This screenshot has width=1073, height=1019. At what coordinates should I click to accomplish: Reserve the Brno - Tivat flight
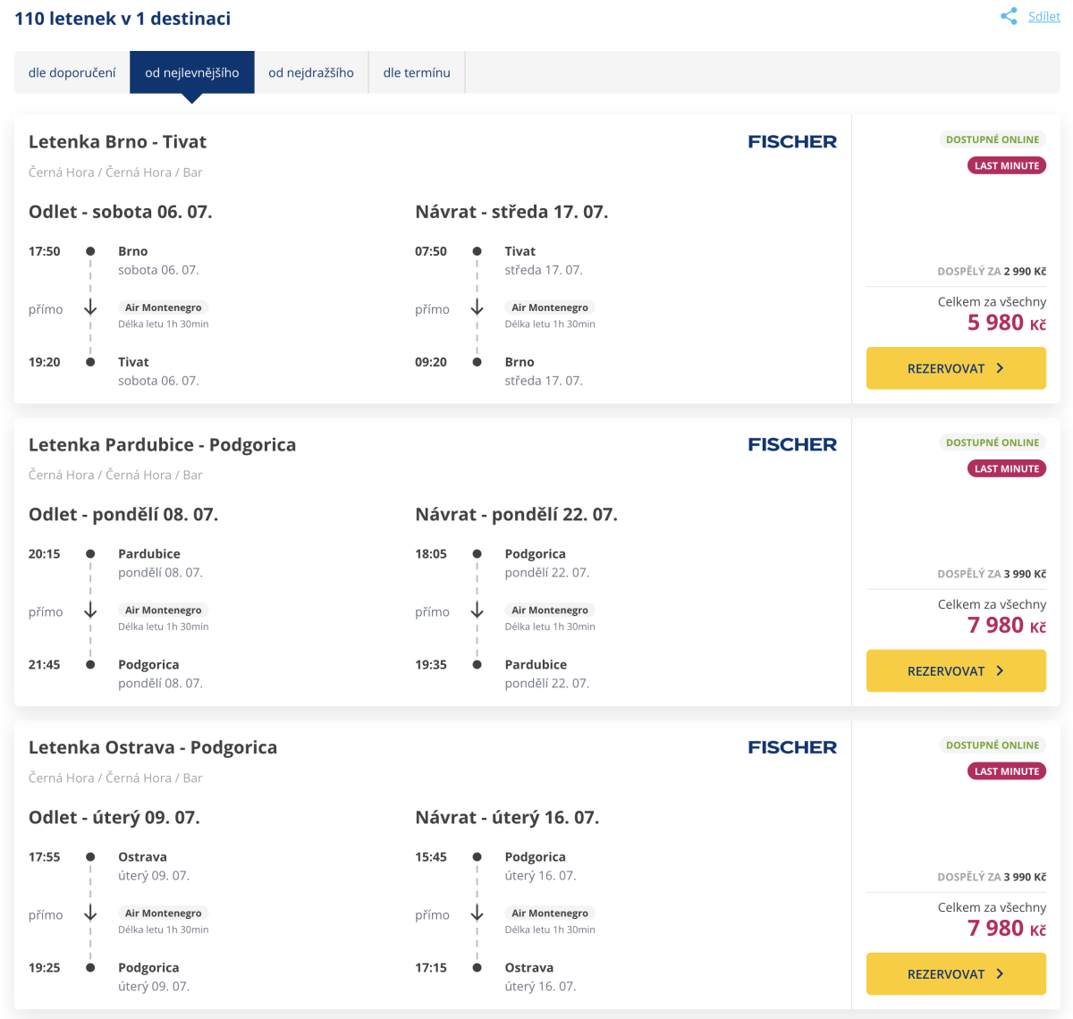coord(956,368)
